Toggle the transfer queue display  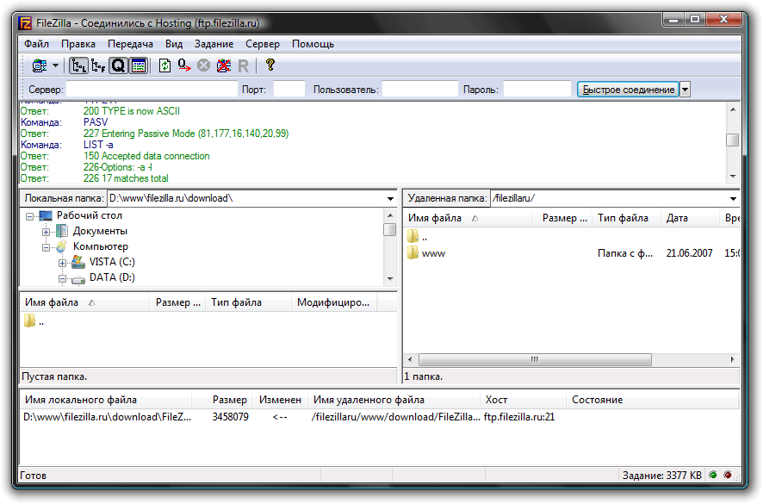117,65
